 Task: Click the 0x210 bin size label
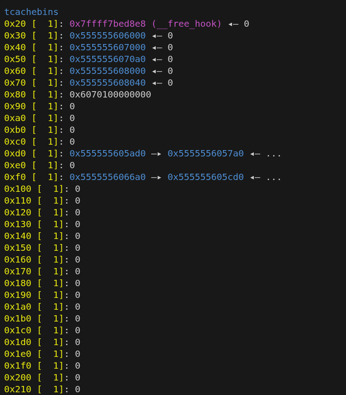click(x=18, y=389)
